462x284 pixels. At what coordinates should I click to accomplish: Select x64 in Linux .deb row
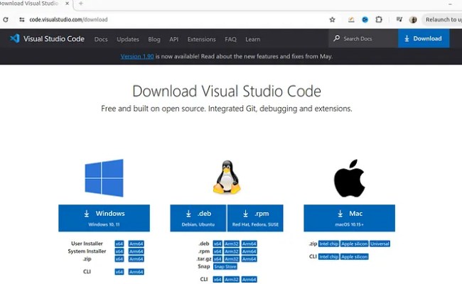click(217, 244)
